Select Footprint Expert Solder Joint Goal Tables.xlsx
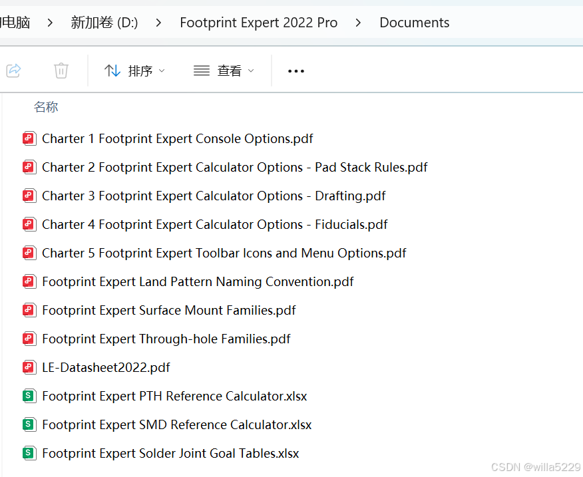The height and width of the screenshot is (477, 583). coord(170,454)
